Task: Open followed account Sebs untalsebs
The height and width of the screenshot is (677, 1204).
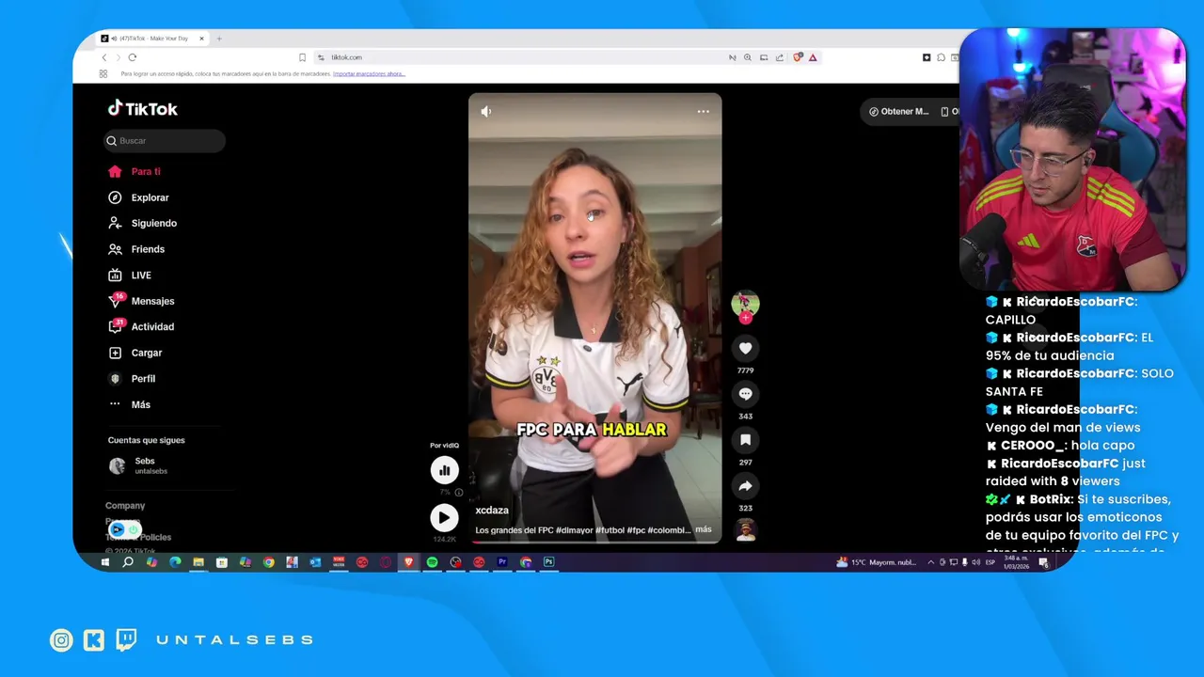Action: 139,465
